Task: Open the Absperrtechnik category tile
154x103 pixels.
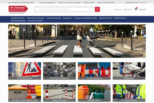Action: [x=60, y=93]
